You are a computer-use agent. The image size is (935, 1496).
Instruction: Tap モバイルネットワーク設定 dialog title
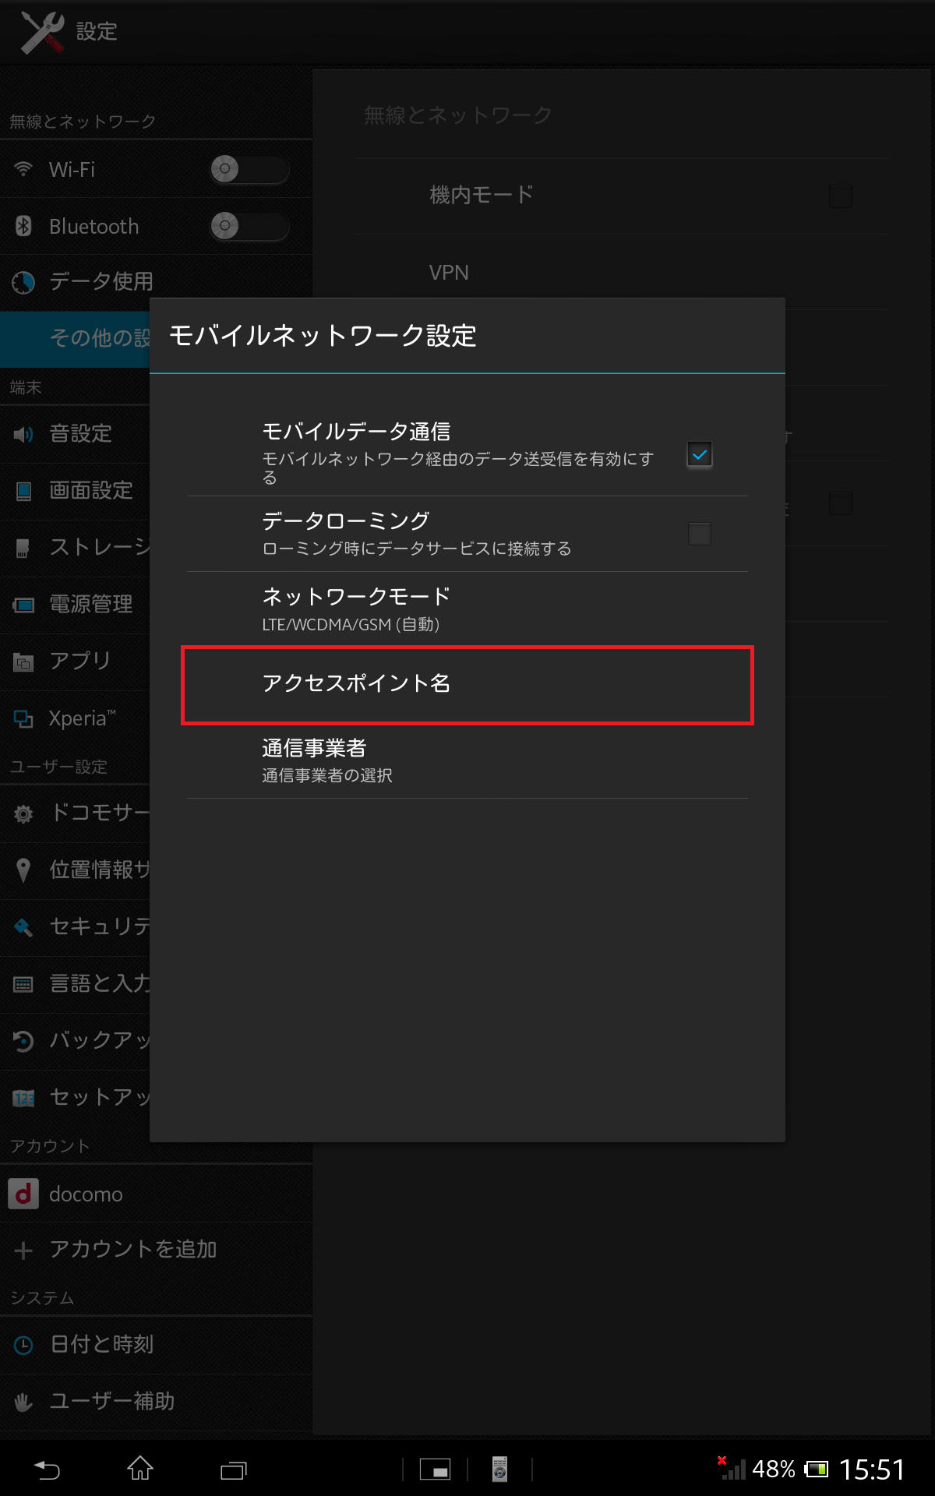coord(323,336)
